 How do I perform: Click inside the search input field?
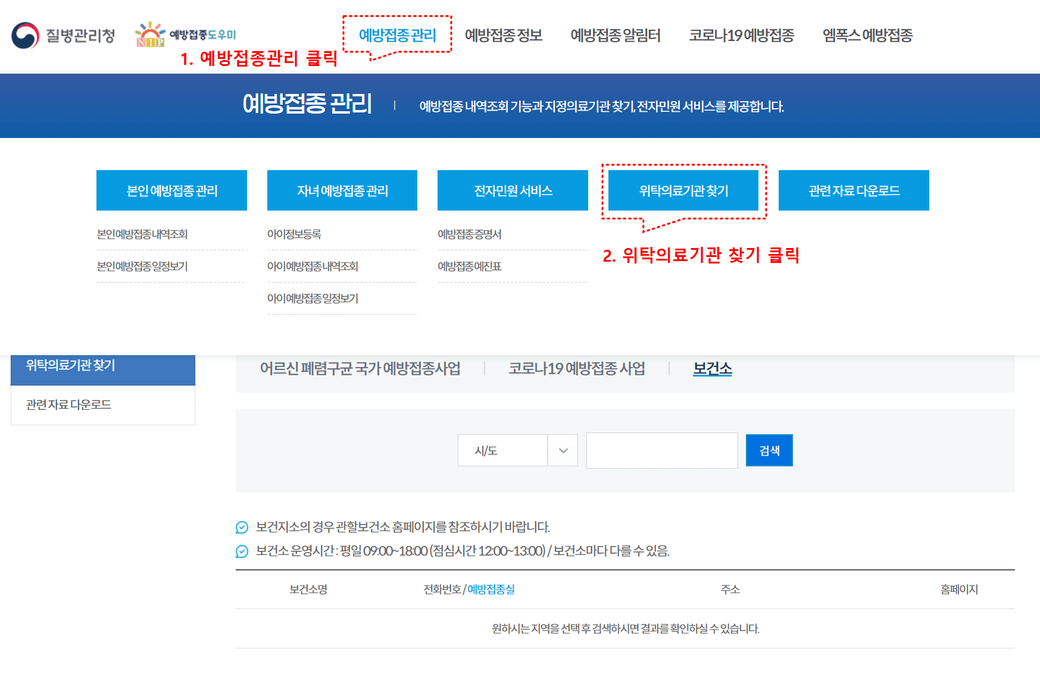point(661,450)
